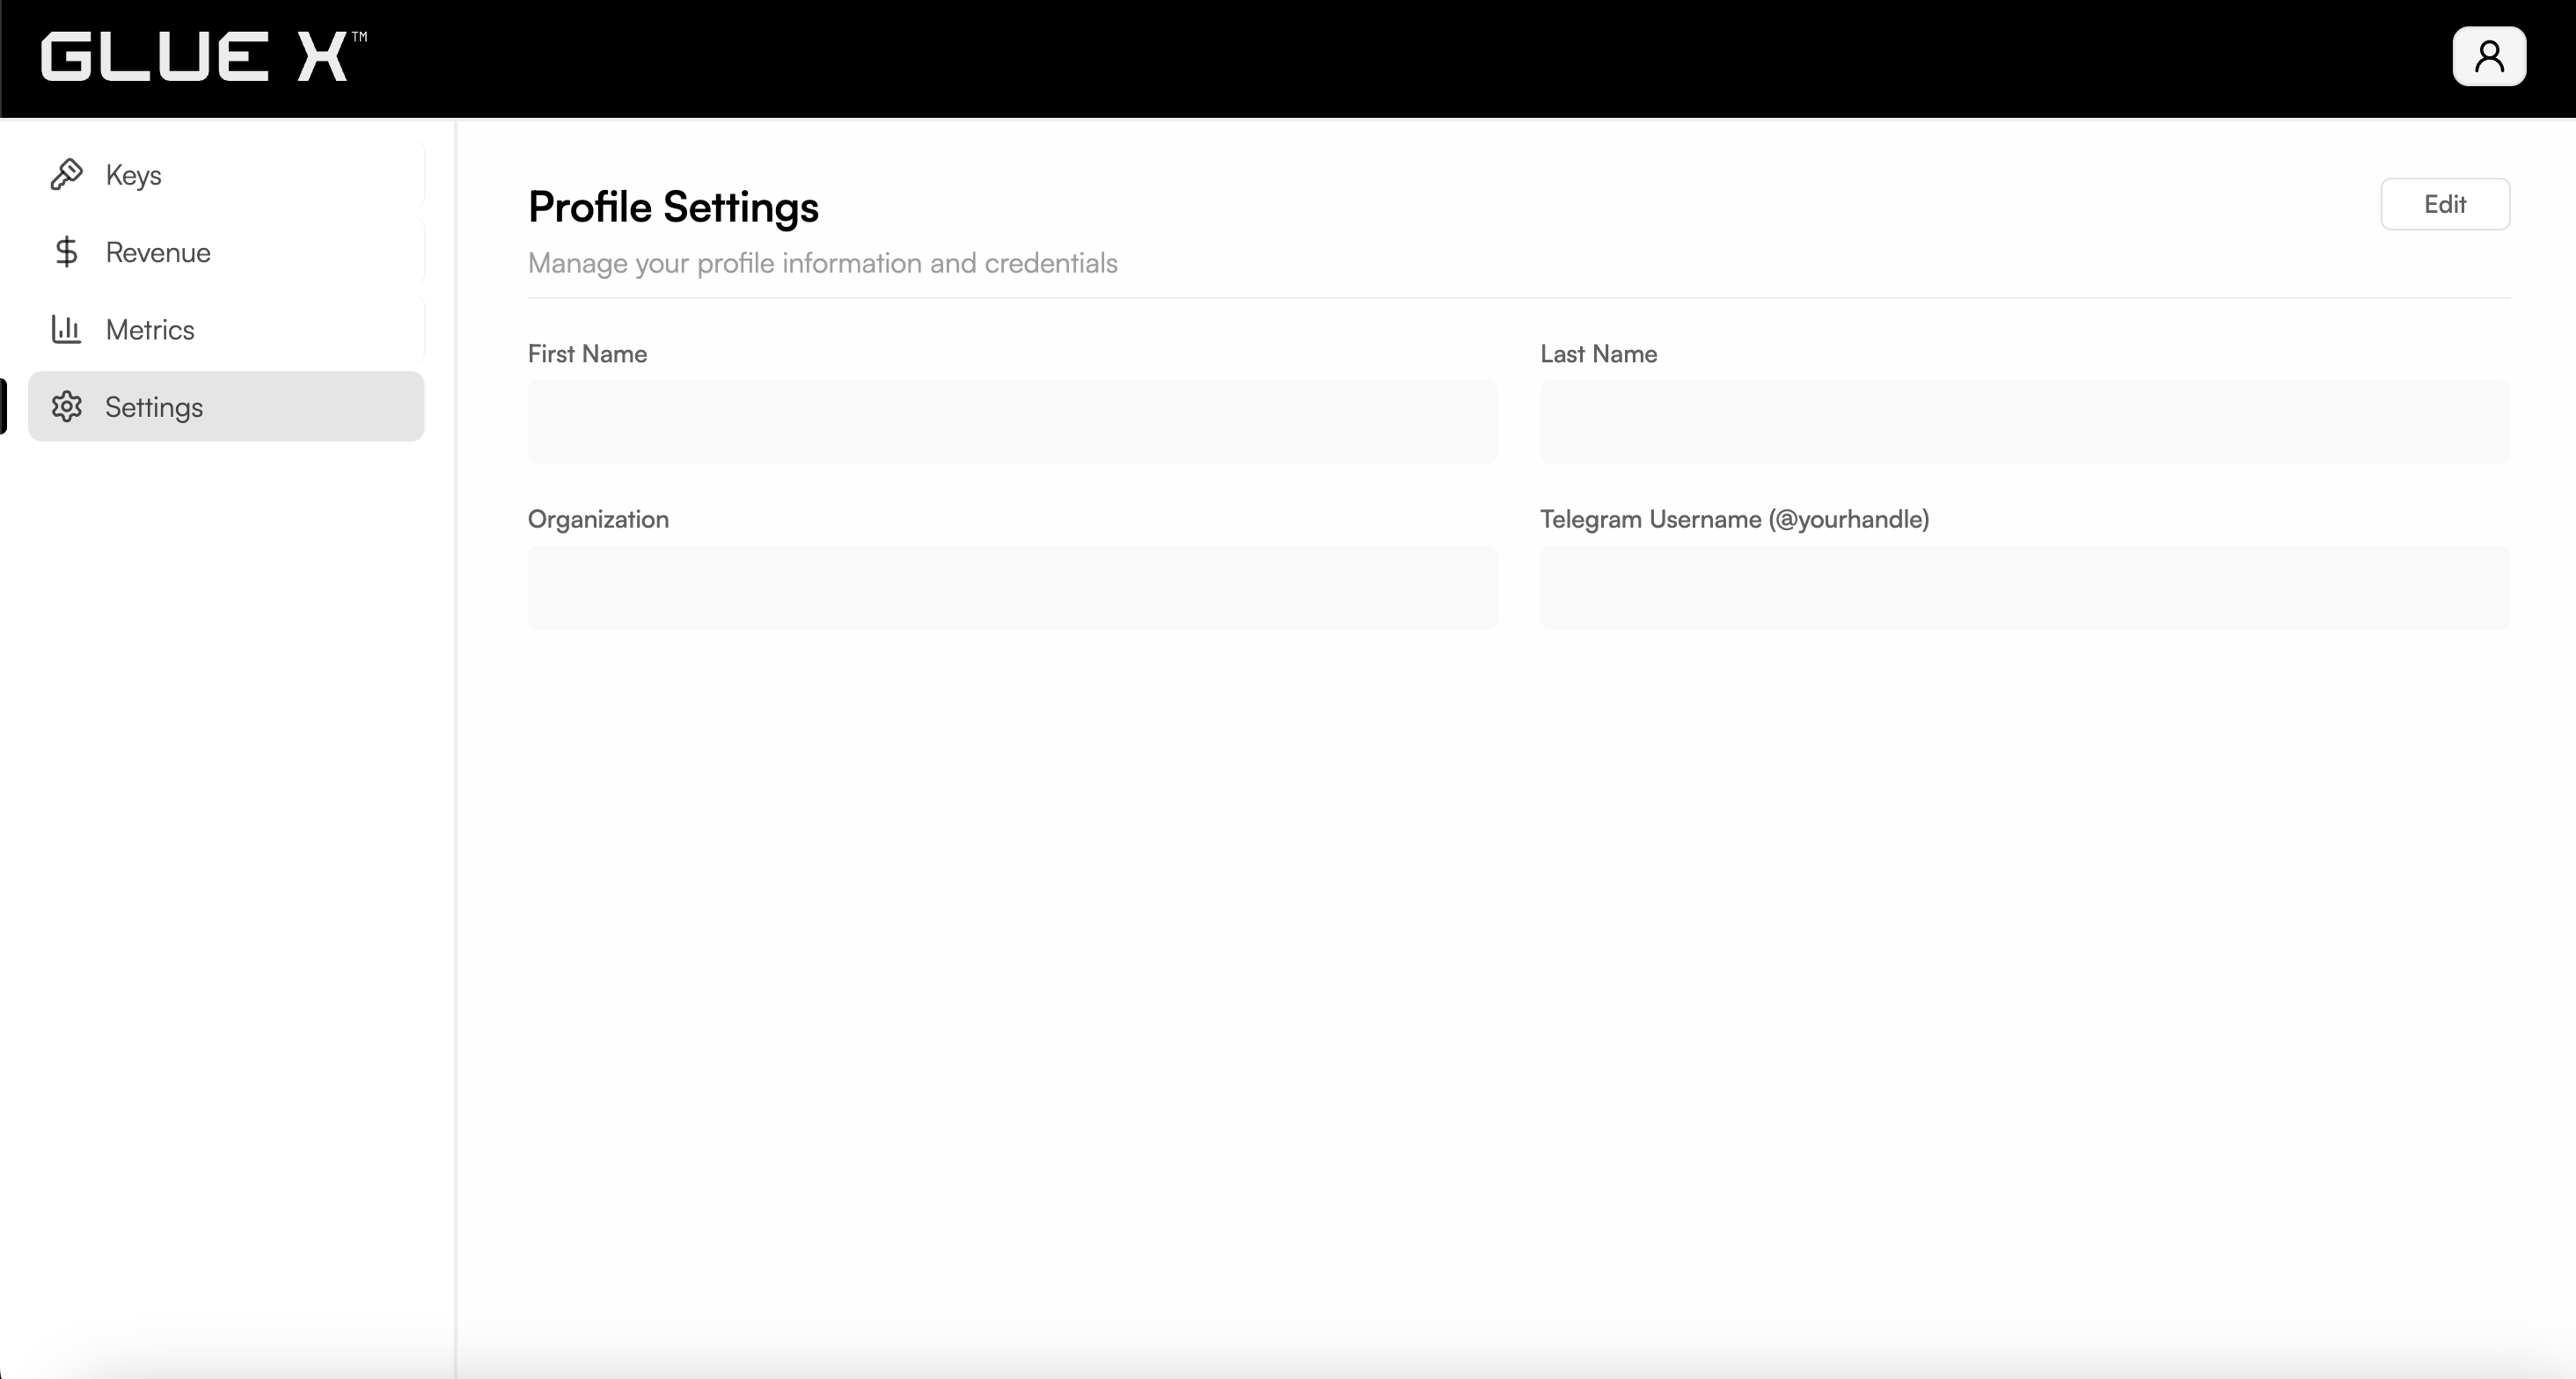The width and height of the screenshot is (2576, 1379).
Task: Open the Keys section in sidebar
Action: click(x=133, y=175)
